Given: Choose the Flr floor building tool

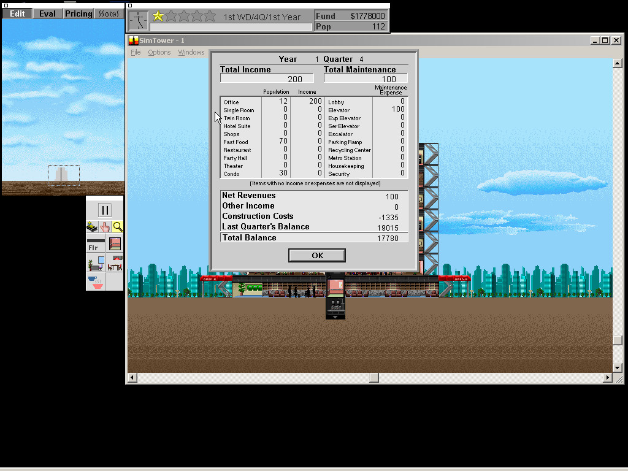Looking at the screenshot, I should point(96,243).
